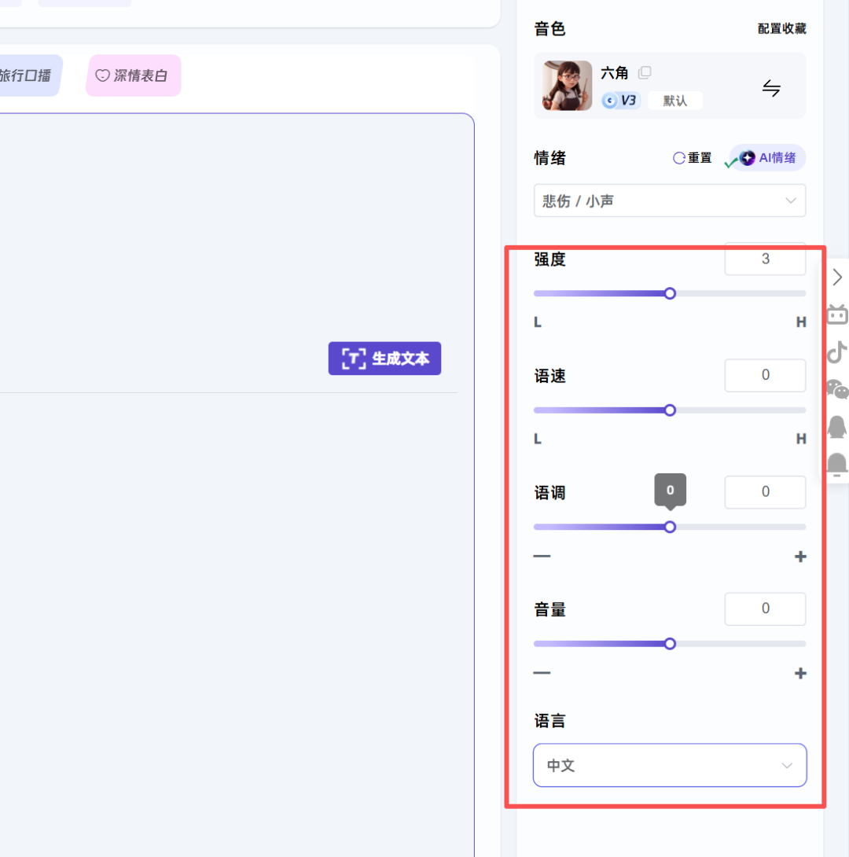Click the 音量 slider handle
Image resolution: width=849 pixels, height=857 pixels.
pyautogui.click(x=669, y=643)
